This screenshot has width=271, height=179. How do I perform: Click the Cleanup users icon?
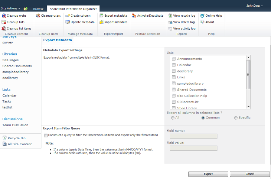(x=38, y=16)
